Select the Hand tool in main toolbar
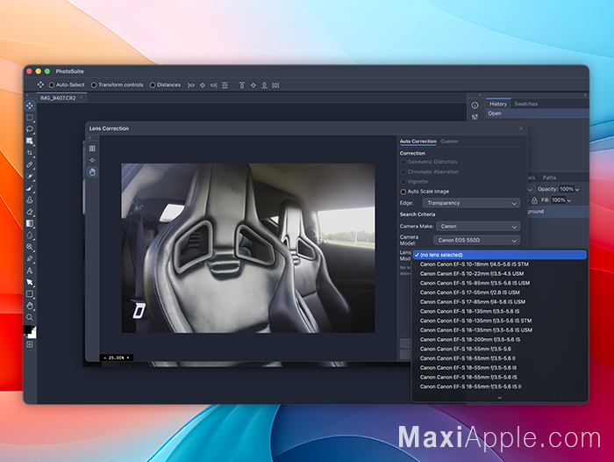 [x=30, y=306]
